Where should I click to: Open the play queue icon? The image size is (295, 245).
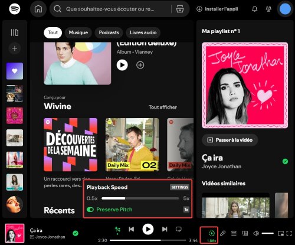click(x=234, y=234)
